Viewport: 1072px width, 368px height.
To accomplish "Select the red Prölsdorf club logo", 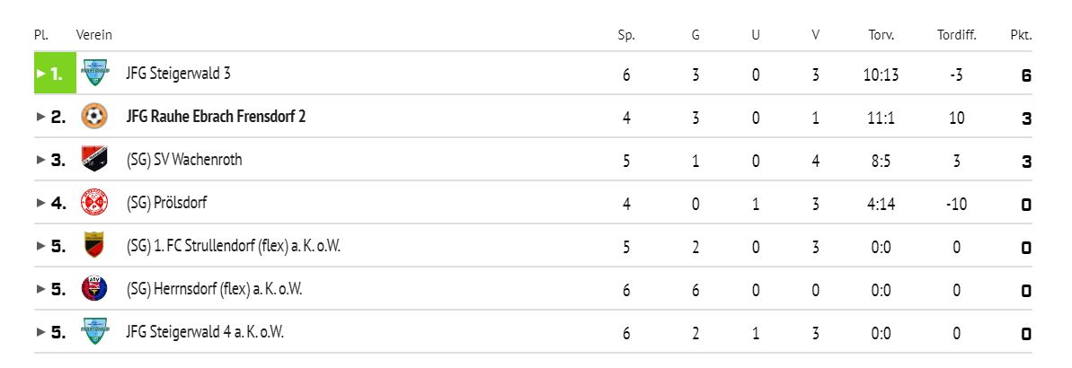I will [x=94, y=202].
